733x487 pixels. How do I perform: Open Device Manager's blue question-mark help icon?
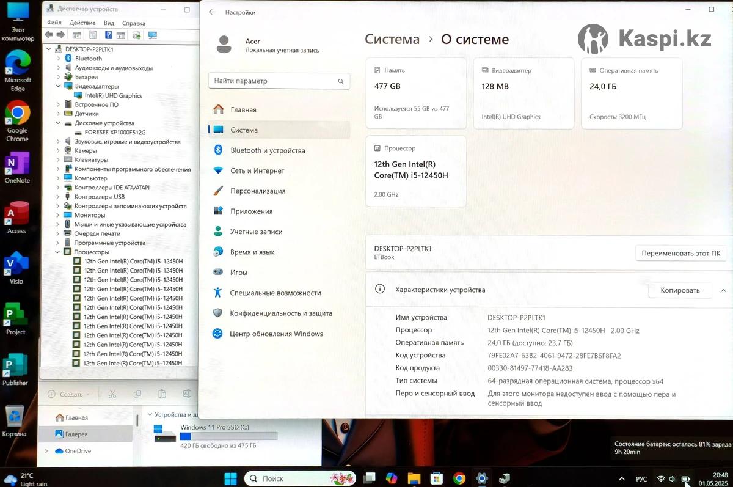pos(108,35)
